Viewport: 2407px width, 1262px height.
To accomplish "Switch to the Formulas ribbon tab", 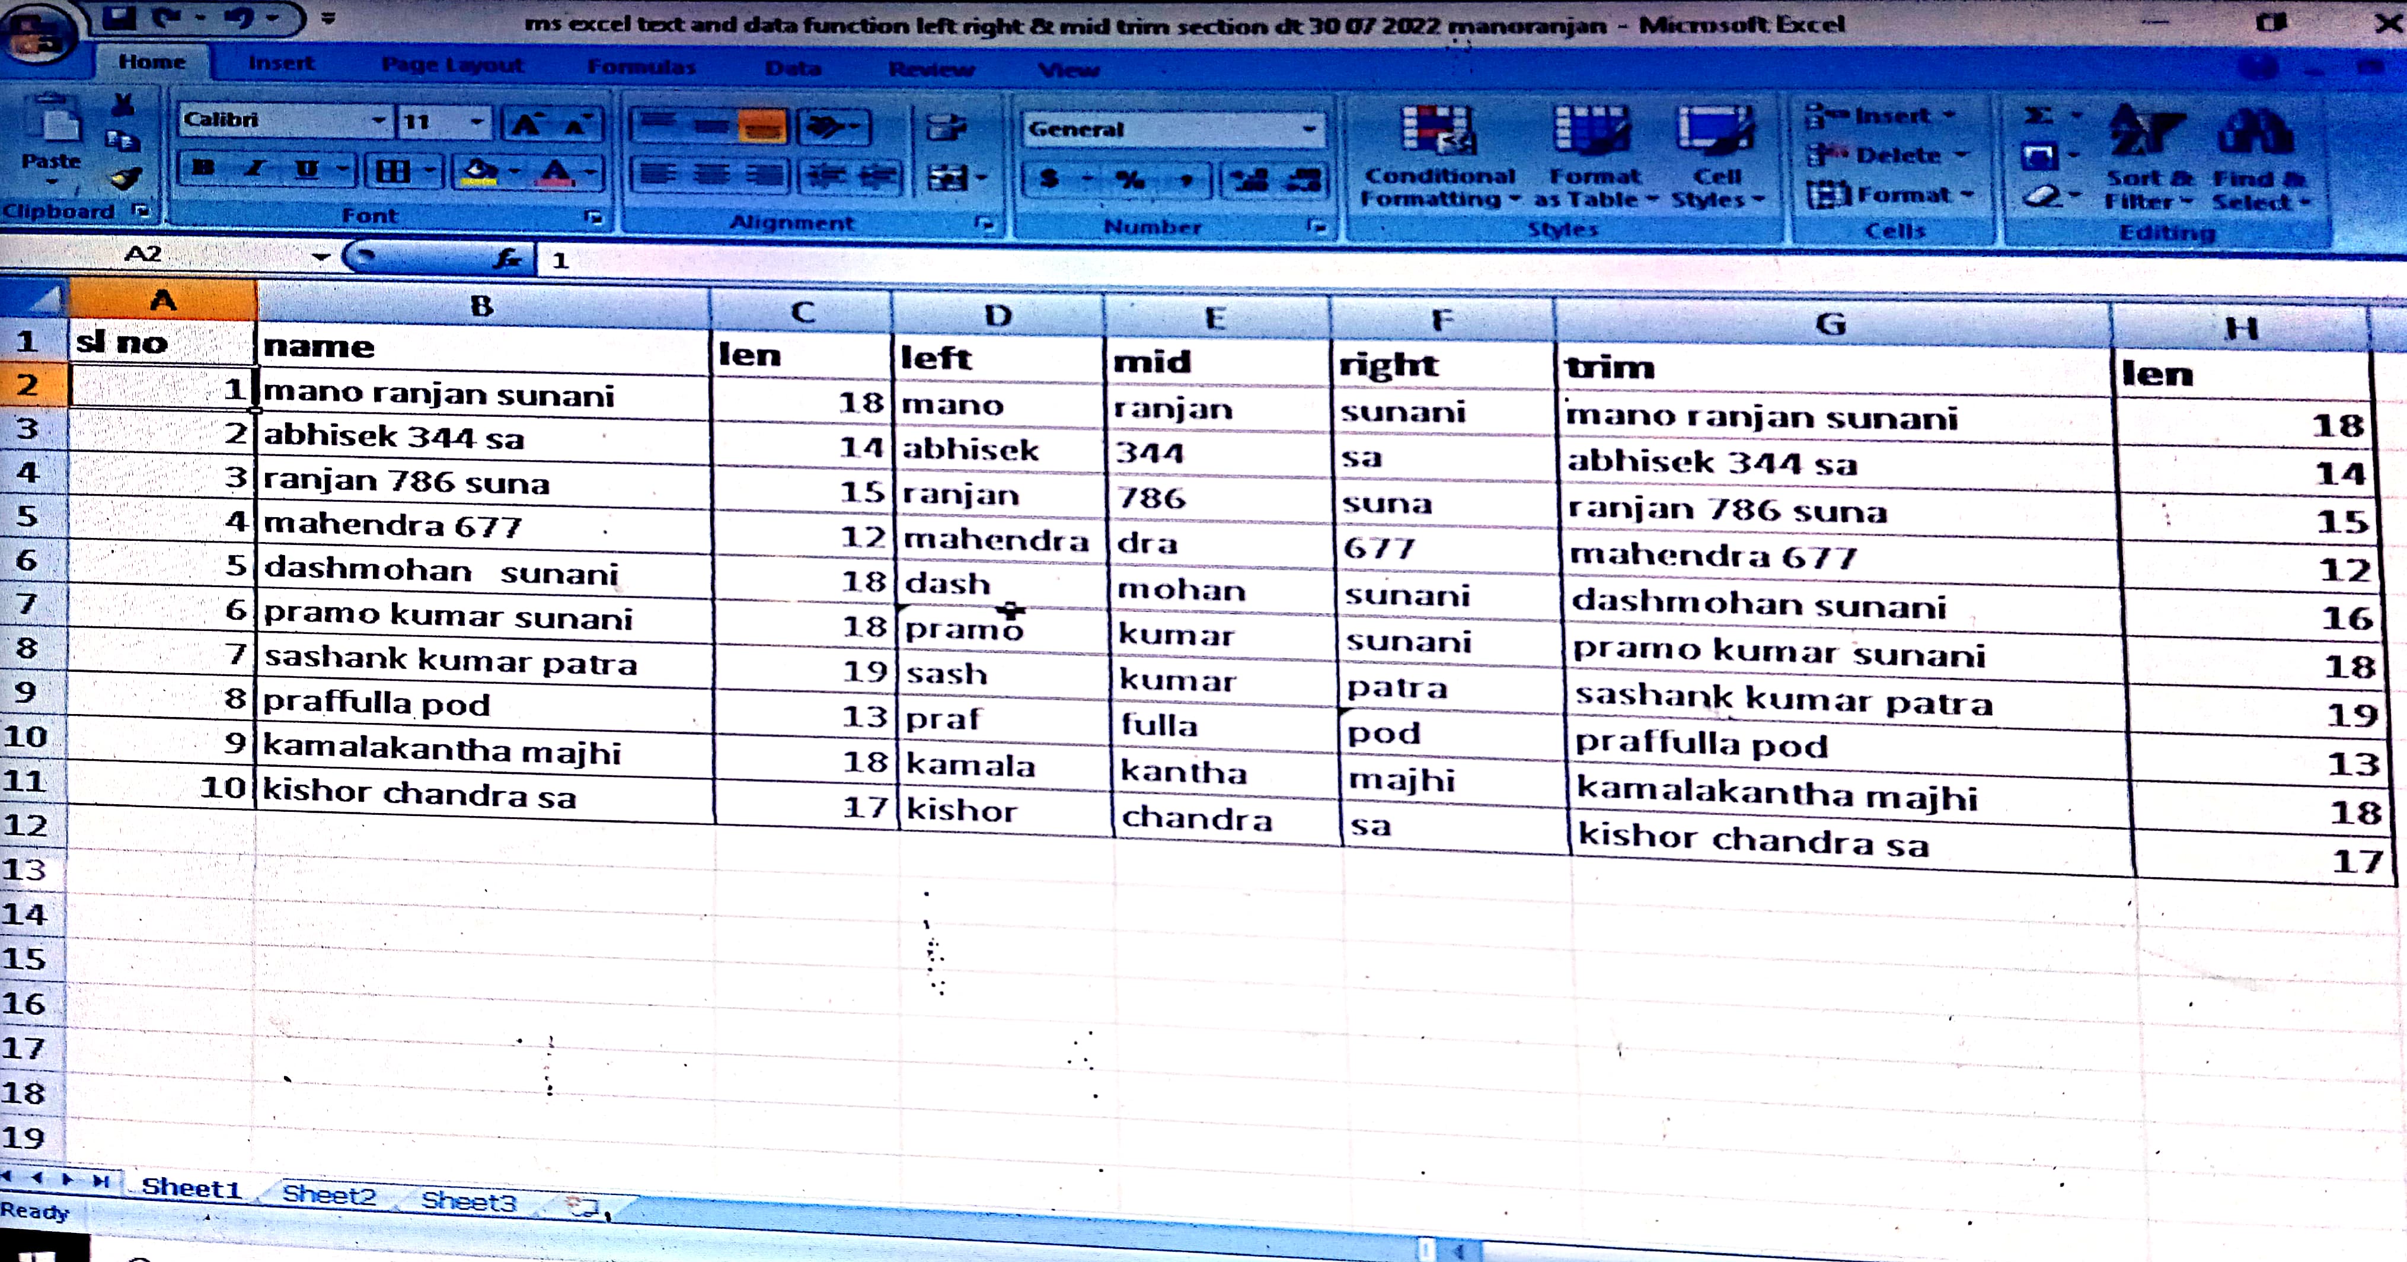I will 641,66.
